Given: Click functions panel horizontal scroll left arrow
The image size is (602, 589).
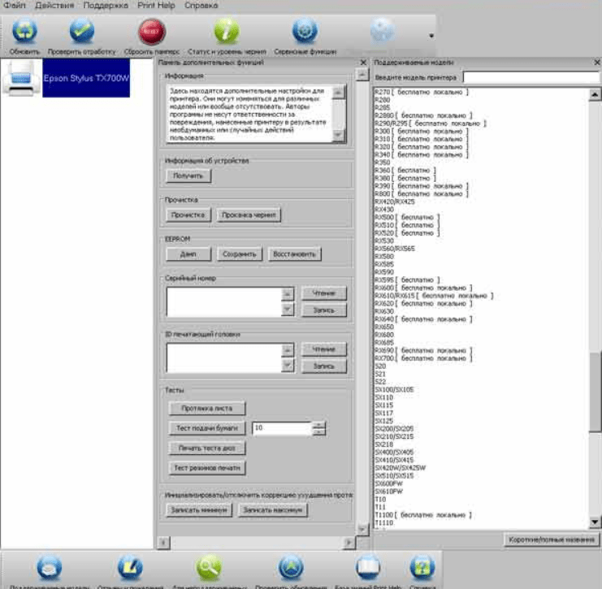Looking at the screenshot, I should (163, 543).
